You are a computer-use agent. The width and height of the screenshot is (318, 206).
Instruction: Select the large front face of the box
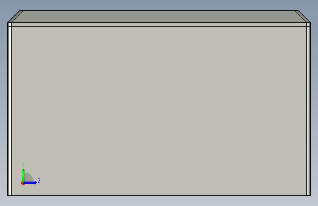tap(159, 111)
